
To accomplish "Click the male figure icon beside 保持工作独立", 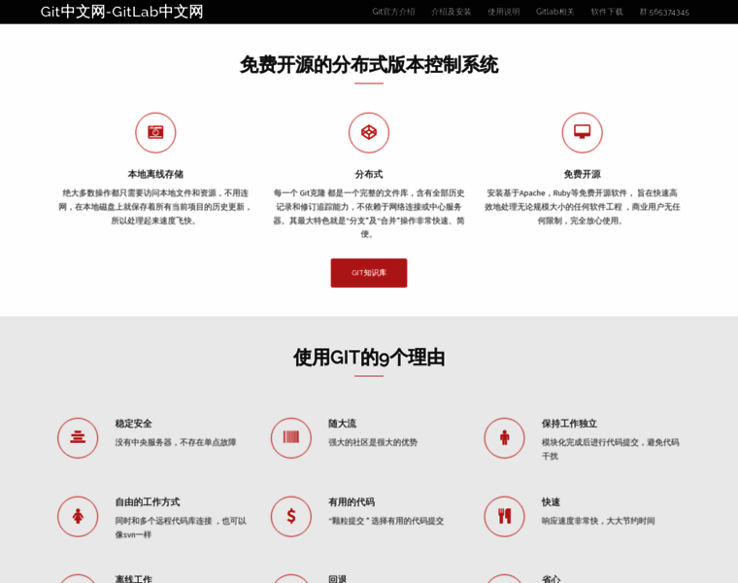I will [x=504, y=438].
